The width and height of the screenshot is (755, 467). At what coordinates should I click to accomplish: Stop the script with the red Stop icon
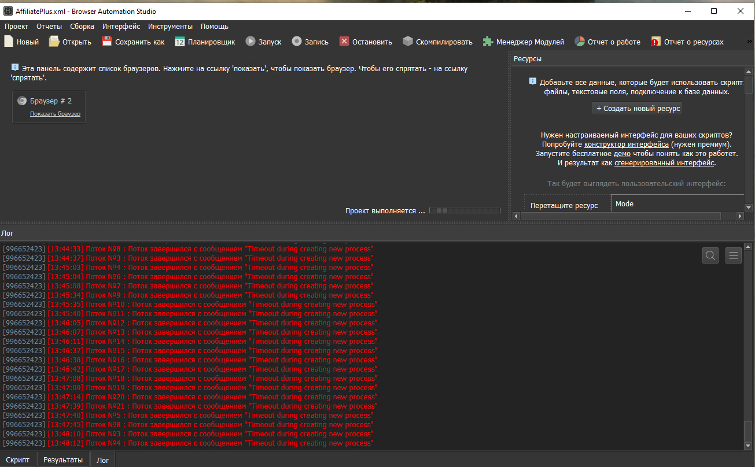(x=344, y=42)
